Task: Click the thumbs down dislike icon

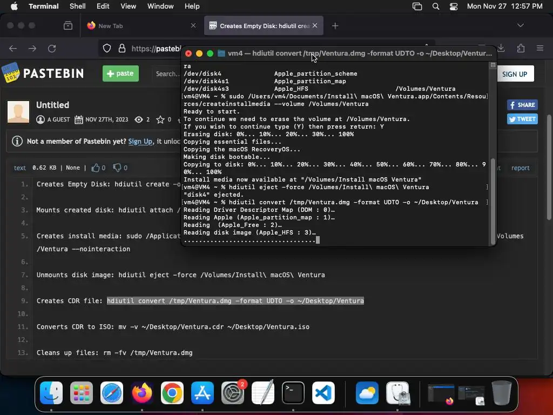Action: (x=117, y=168)
